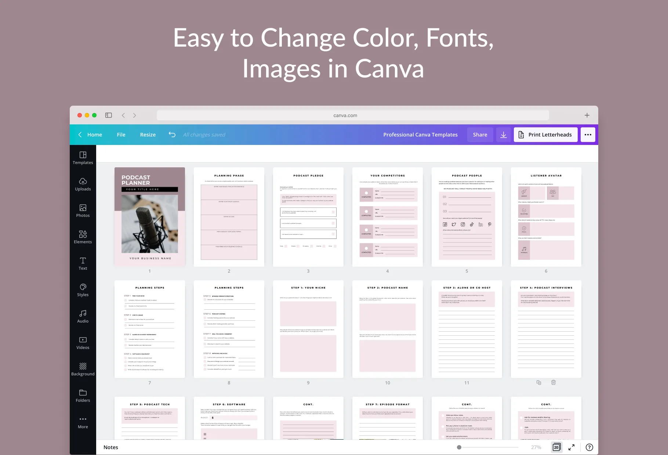
Task: Click the canva.com address bar
Action: coord(353,115)
